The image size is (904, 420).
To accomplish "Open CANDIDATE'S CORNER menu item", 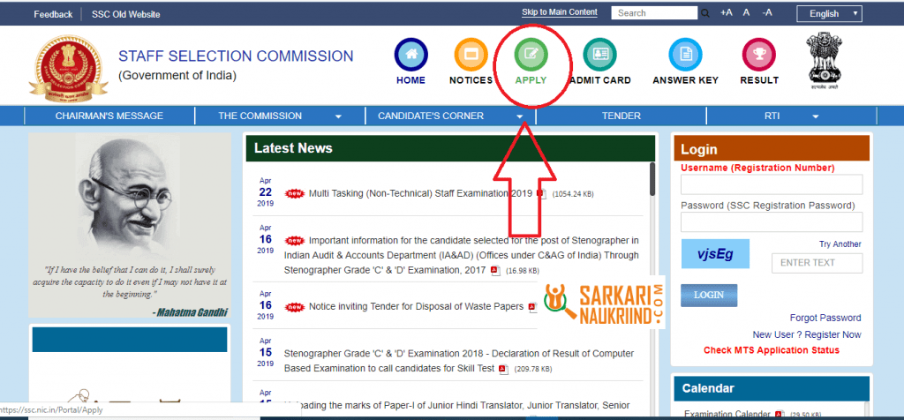I will coord(431,116).
